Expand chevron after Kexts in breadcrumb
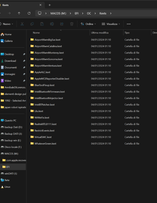The image size is (157, 203). pos(111,13)
